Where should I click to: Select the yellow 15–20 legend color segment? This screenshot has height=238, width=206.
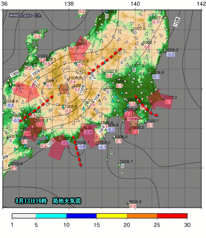point(112,216)
